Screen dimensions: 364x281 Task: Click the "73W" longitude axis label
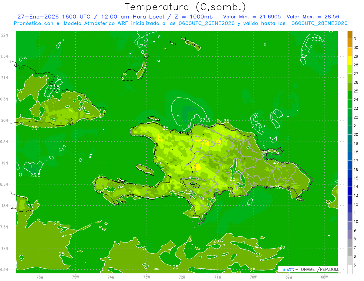click(x=147, y=277)
